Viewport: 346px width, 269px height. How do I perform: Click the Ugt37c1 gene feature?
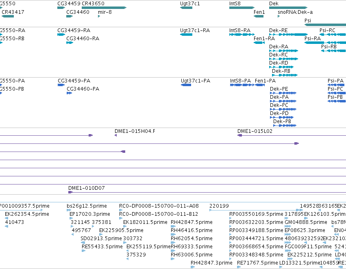pos(186,8)
